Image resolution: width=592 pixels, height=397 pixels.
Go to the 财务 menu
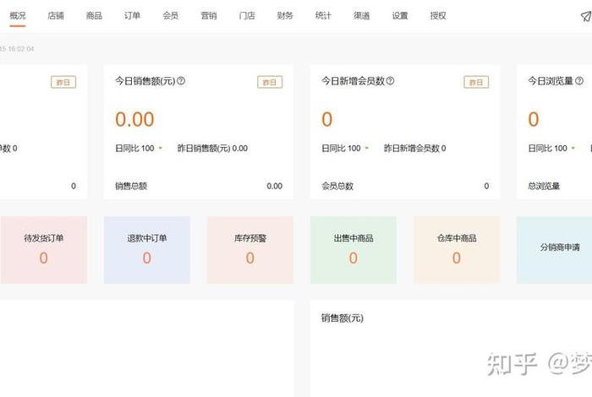click(285, 15)
